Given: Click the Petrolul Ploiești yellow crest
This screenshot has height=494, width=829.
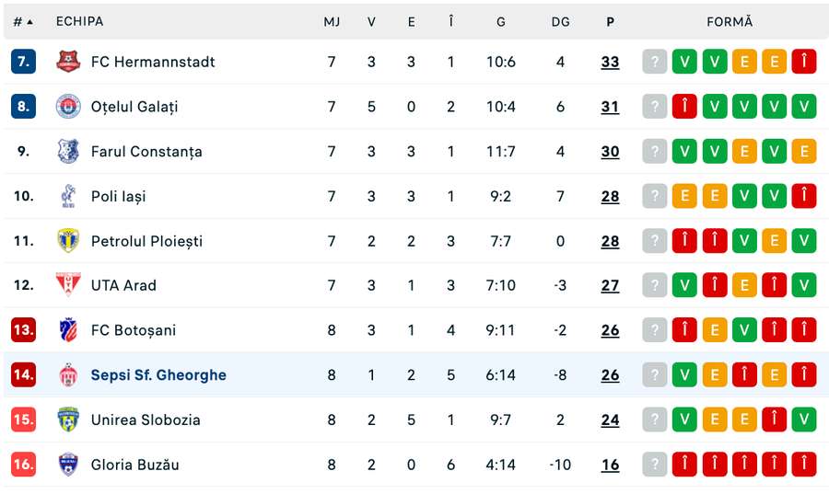Looking at the screenshot, I should pyautogui.click(x=68, y=241).
